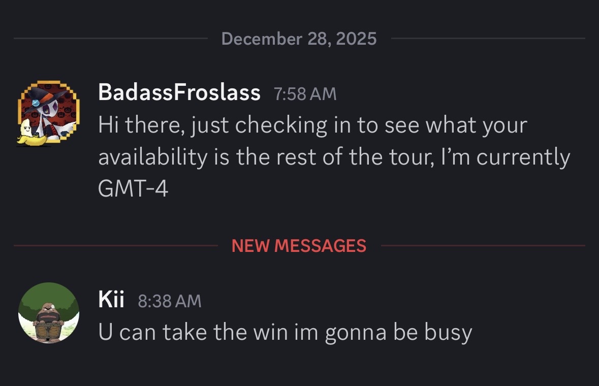Click the 8:38 AM timestamp

pyautogui.click(x=170, y=301)
